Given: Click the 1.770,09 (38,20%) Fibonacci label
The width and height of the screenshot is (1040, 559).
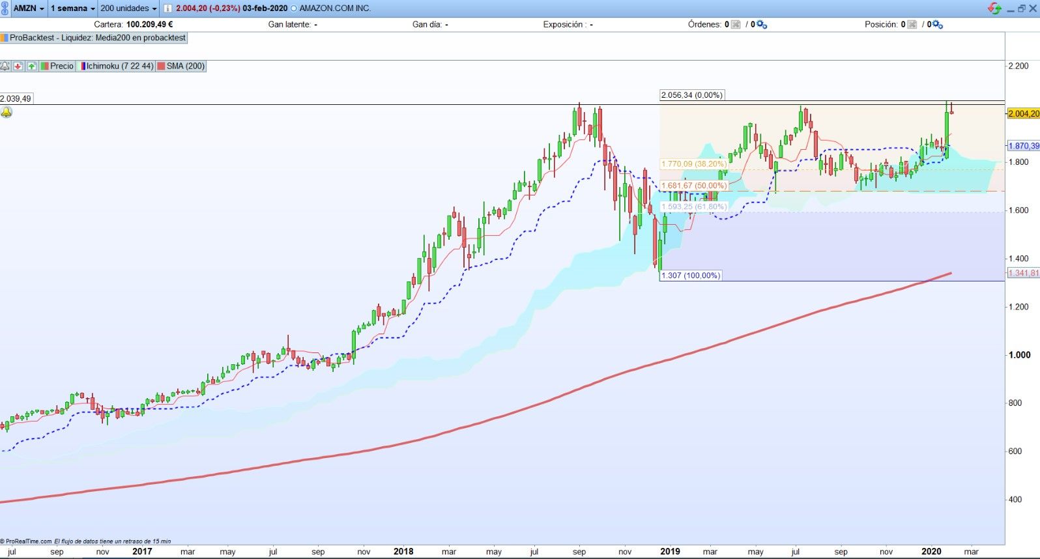Looking at the screenshot, I should click(693, 164).
